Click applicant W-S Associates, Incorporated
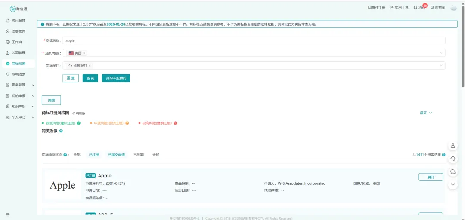 (x=301, y=183)
